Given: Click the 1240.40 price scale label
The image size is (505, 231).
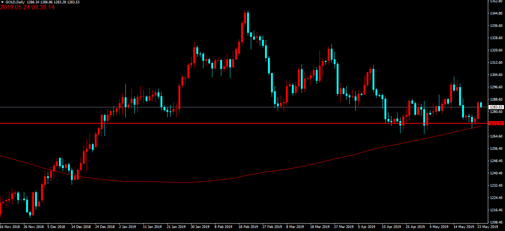Looking at the screenshot, I should [497, 173].
